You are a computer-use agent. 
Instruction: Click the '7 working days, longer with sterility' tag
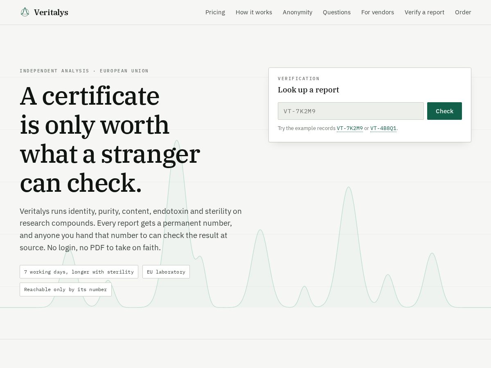coord(79,272)
